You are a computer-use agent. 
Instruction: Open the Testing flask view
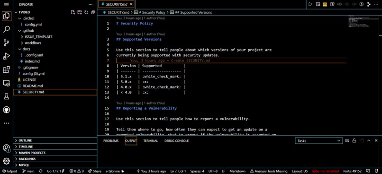(x=6, y=96)
